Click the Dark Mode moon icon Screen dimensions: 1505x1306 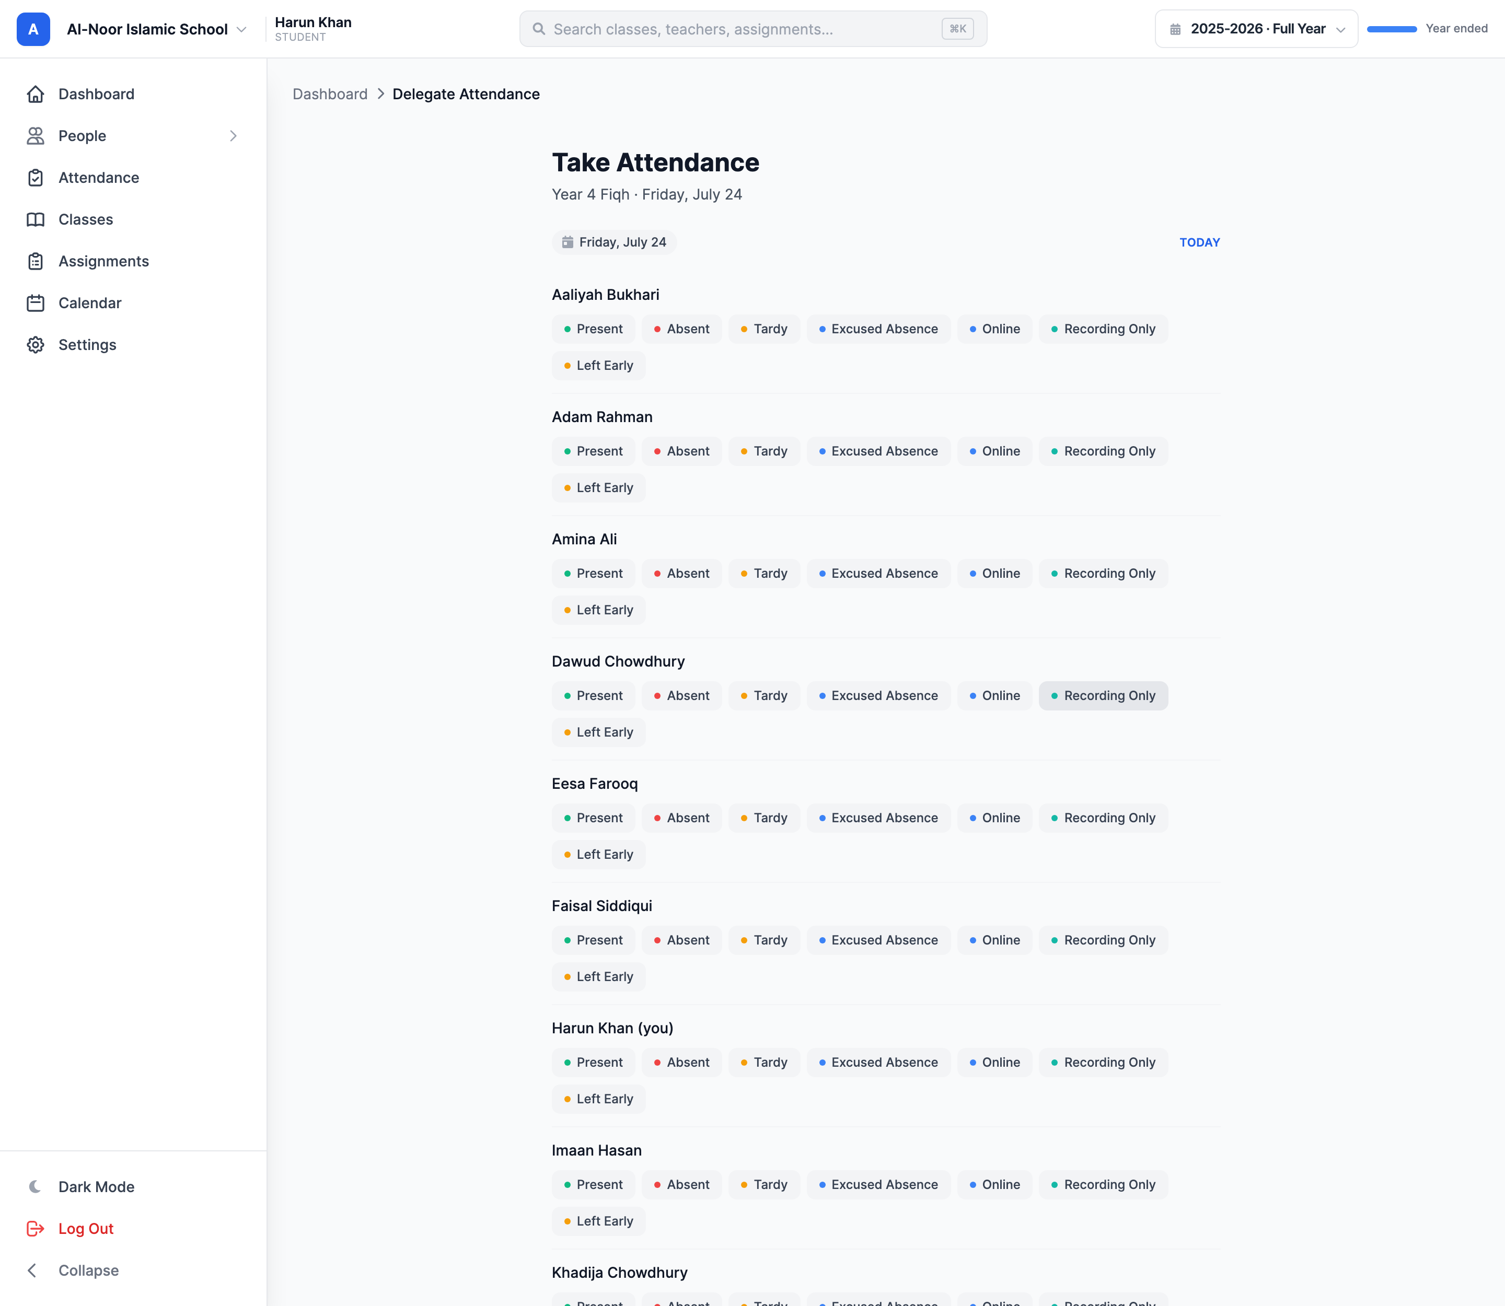34,1186
